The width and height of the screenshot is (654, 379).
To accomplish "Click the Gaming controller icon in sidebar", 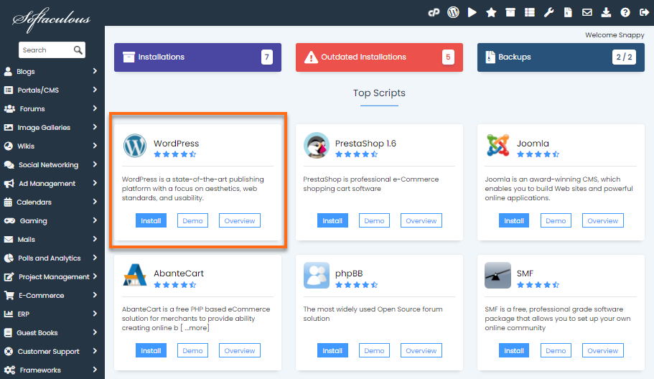I will (9, 221).
